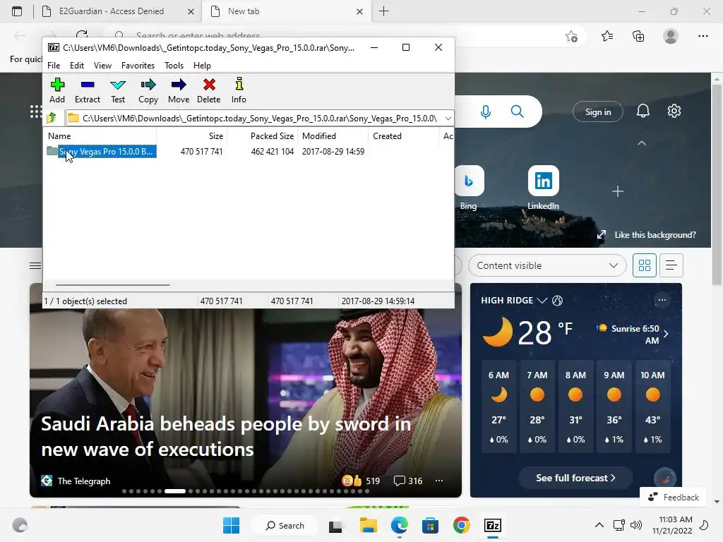The width and height of the screenshot is (723, 542).
Task: Hit the red Delete icon in 7-Zip
Action: (209, 90)
